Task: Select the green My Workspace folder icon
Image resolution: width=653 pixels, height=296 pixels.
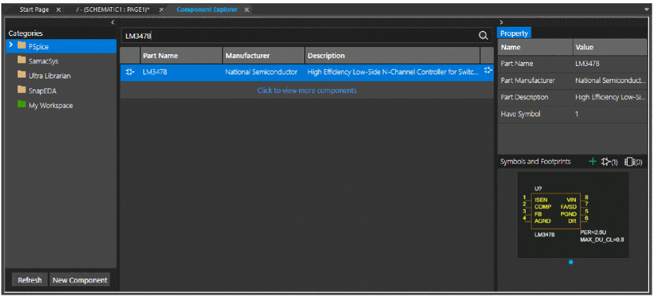Action: coord(22,105)
